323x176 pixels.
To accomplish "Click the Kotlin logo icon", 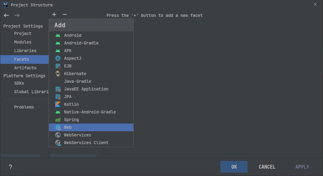I will coord(58,105).
